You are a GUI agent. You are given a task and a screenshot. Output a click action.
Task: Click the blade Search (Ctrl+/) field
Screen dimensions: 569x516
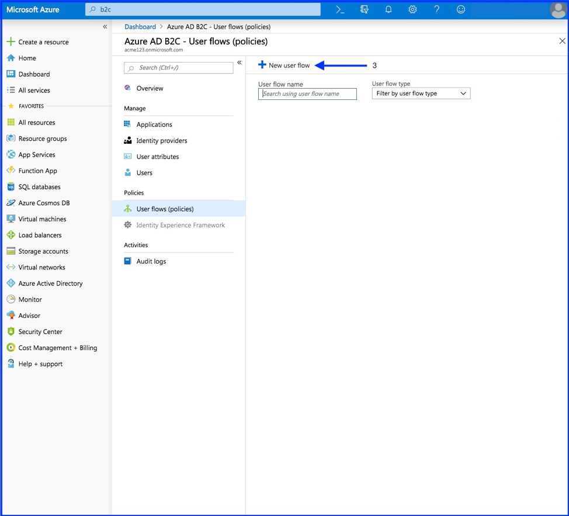pyautogui.click(x=179, y=67)
